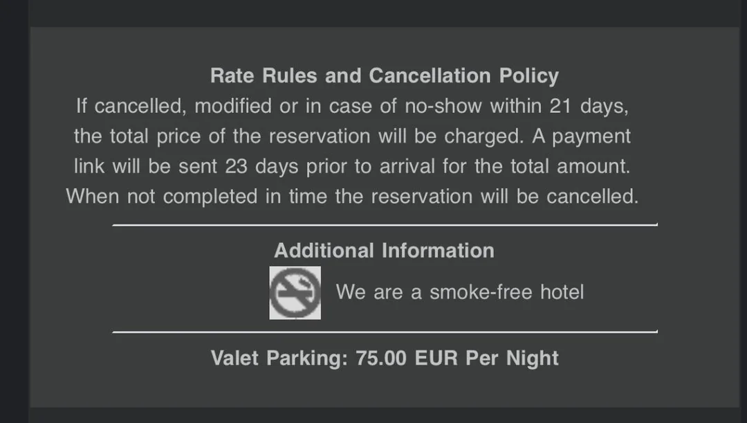Image resolution: width=747 pixels, height=423 pixels.
Task: Click the divider line above "Additional Information"
Action: click(384, 225)
